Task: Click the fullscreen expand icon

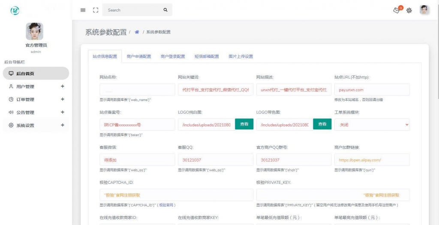Action: pyautogui.click(x=96, y=10)
